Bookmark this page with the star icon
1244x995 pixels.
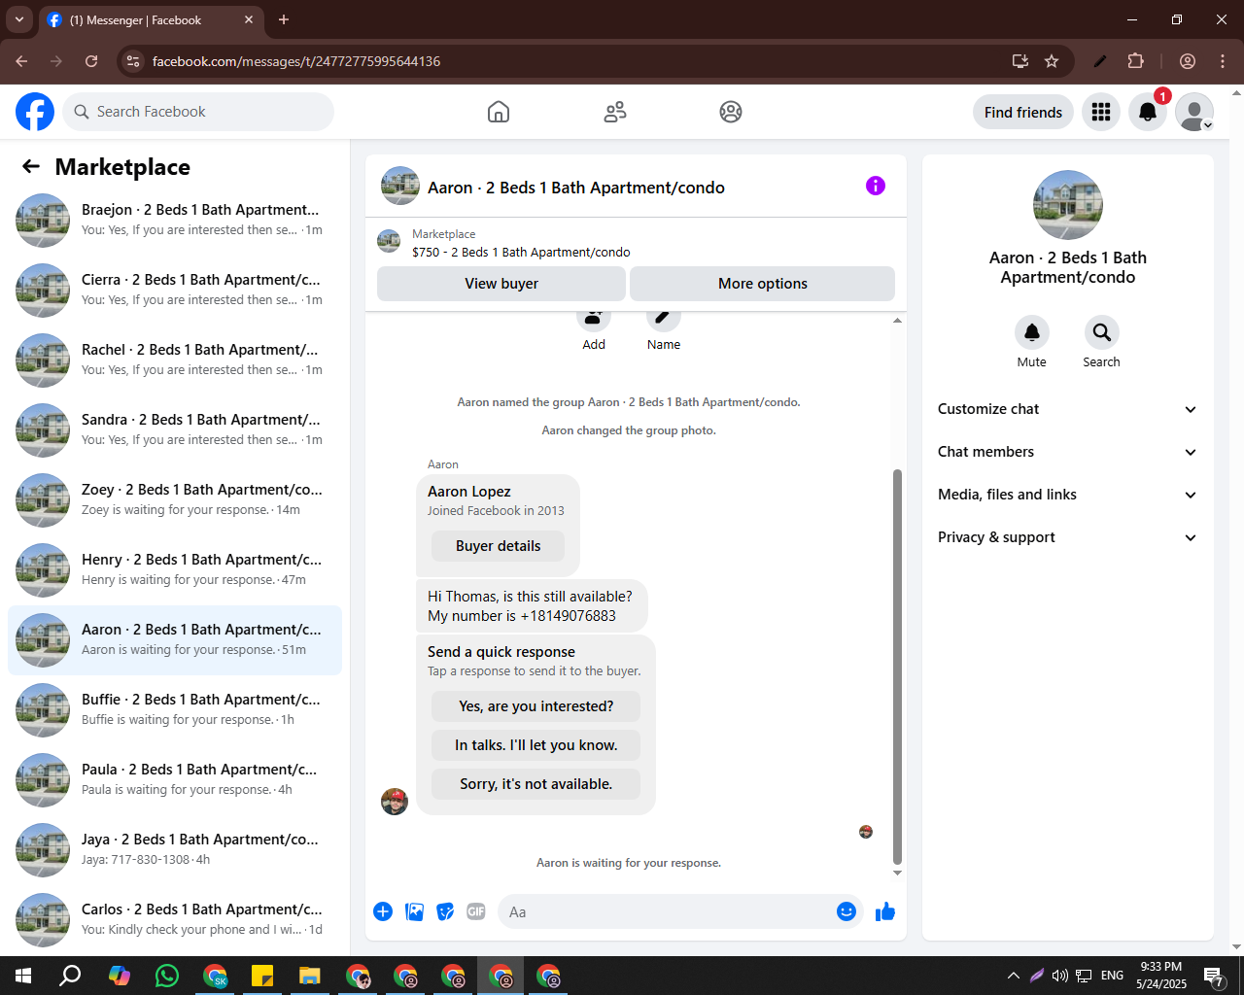(x=1052, y=61)
